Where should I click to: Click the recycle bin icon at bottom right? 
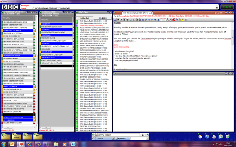227,136
